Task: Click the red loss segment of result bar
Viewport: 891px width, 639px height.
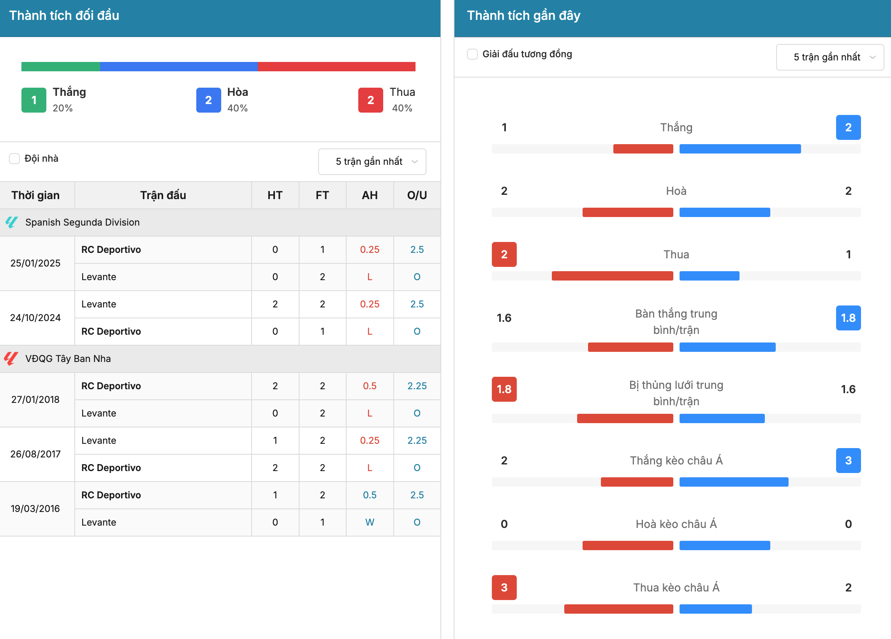Action: [x=336, y=66]
